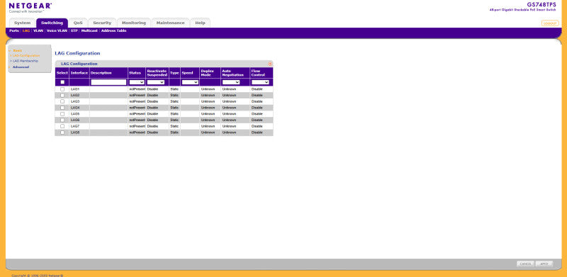This screenshot has height=277, width=567.
Task: Click Disable flow control in LAG7 row
Action: click(x=257, y=126)
